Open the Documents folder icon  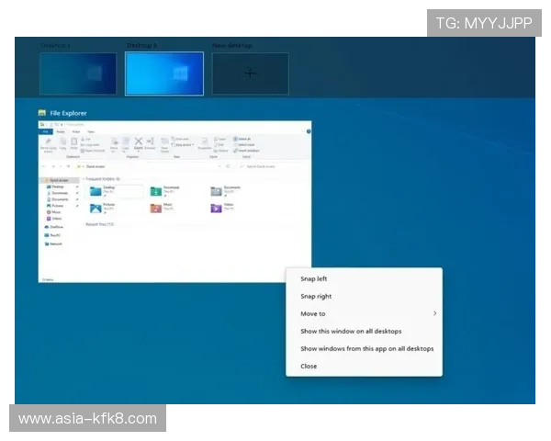coord(217,190)
